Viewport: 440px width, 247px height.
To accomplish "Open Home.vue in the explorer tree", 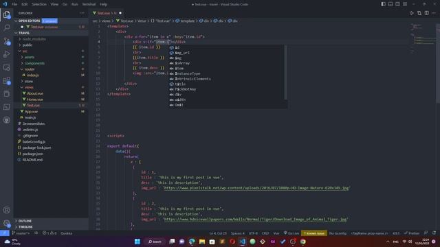I will pos(35,99).
